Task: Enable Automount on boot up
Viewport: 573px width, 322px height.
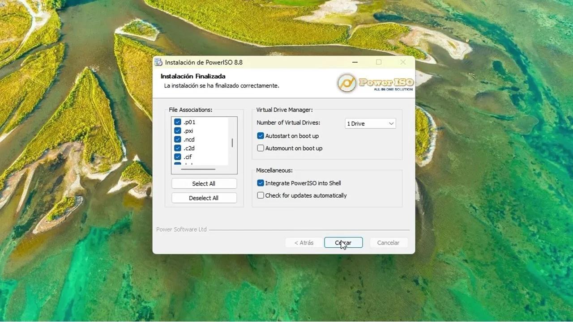Action: coord(261,148)
